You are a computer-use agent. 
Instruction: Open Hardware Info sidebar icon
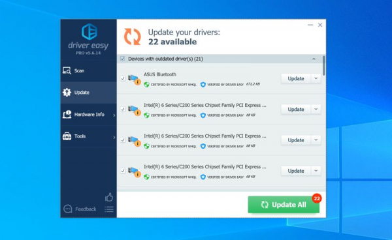click(x=67, y=114)
